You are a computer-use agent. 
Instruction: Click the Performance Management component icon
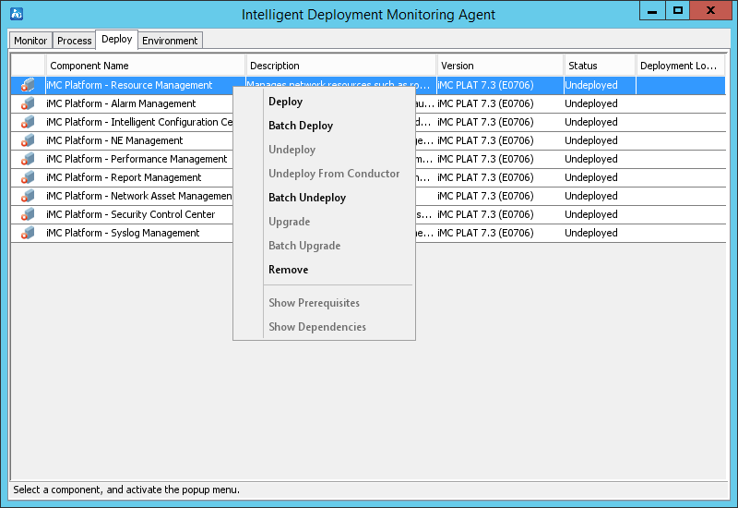[28, 159]
